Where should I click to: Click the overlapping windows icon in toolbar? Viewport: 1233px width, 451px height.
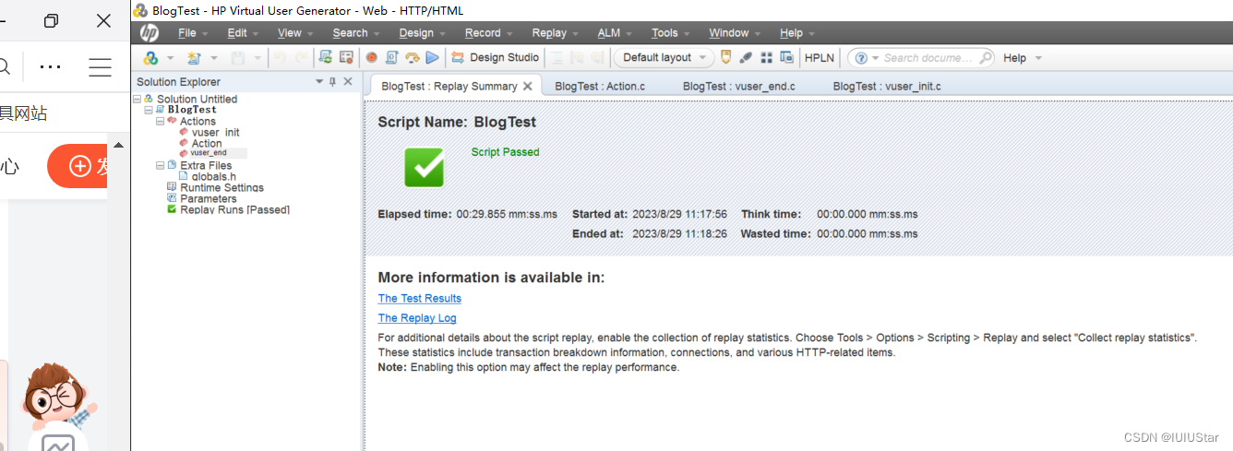[786, 57]
